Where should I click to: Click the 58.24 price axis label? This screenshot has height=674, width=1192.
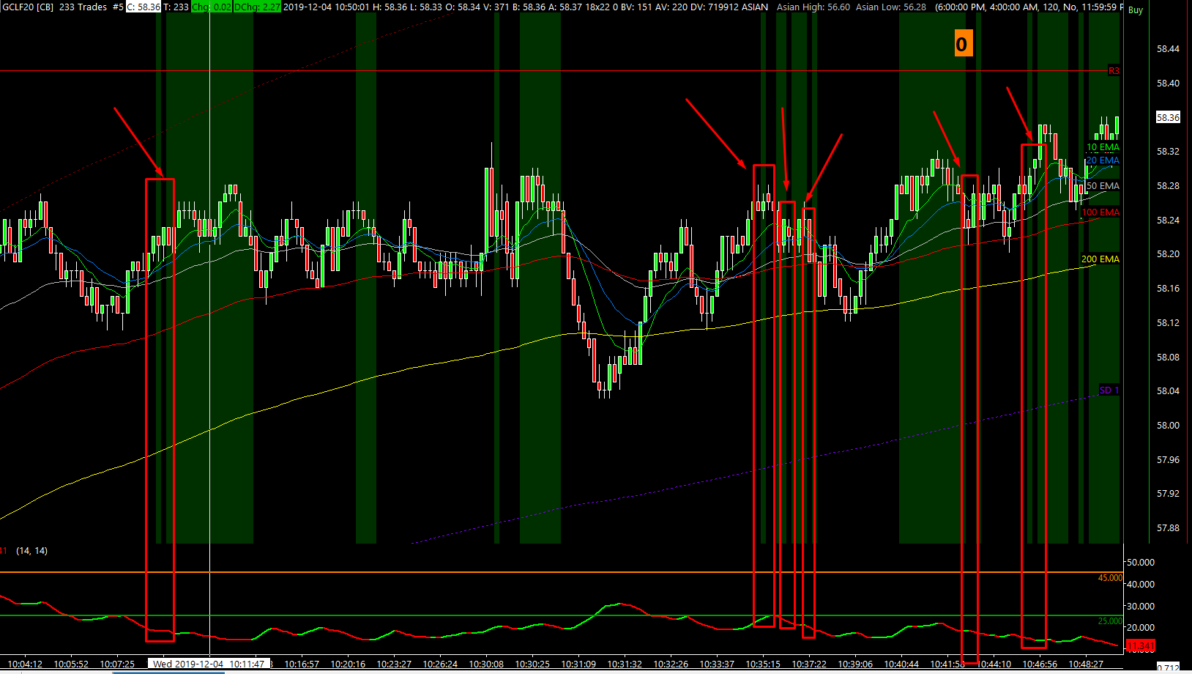1168,221
